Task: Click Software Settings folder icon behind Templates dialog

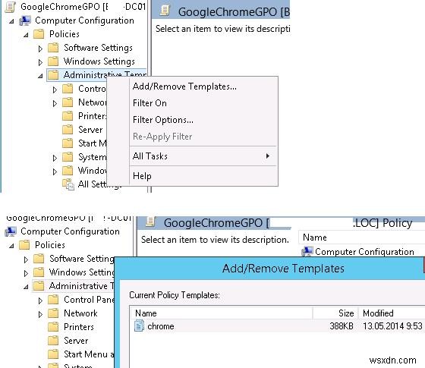Action: pyautogui.click(x=39, y=259)
